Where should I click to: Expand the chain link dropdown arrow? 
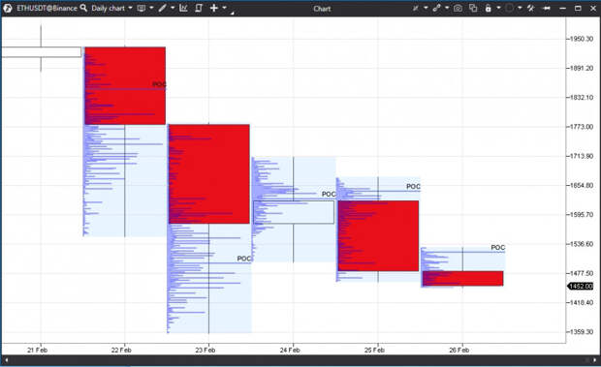click(x=447, y=8)
